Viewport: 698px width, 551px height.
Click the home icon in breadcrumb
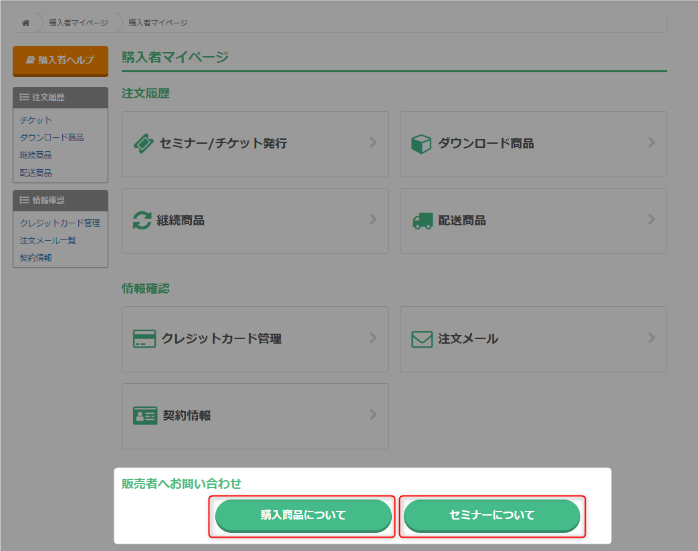click(26, 23)
